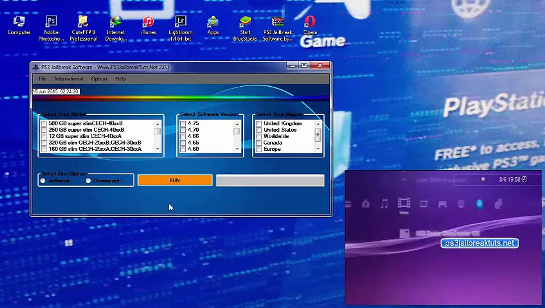545x308 pixels.
Task: Check the United Kingdom region
Action: tap(259, 123)
